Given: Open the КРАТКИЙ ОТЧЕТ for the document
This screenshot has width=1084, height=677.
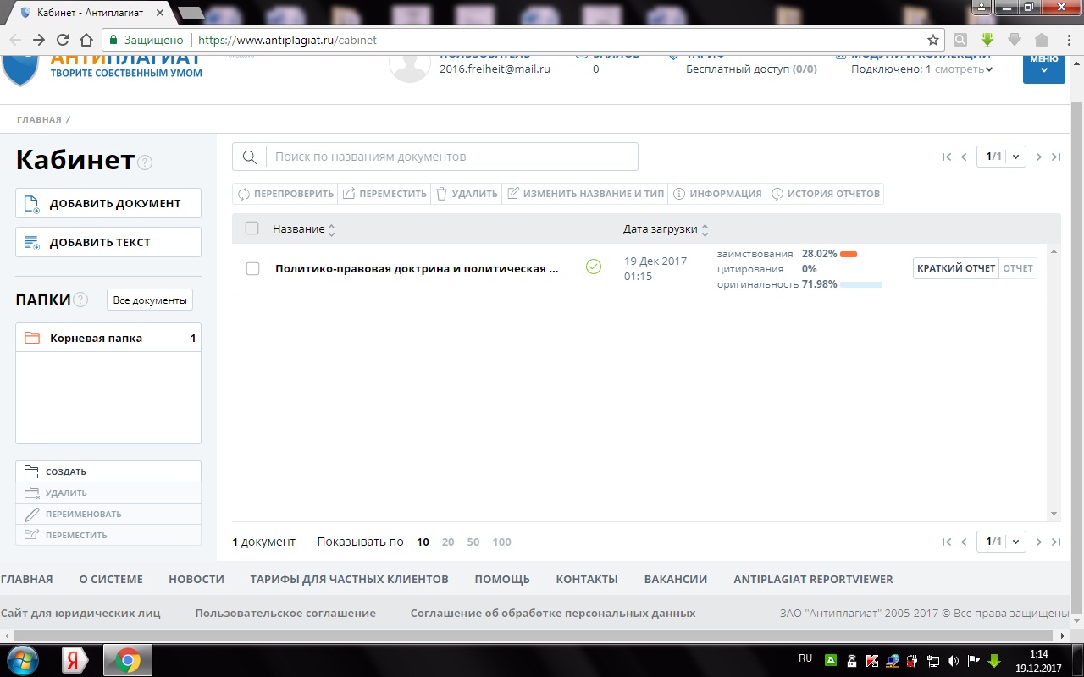Looking at the screenshot, I should 956,268.
